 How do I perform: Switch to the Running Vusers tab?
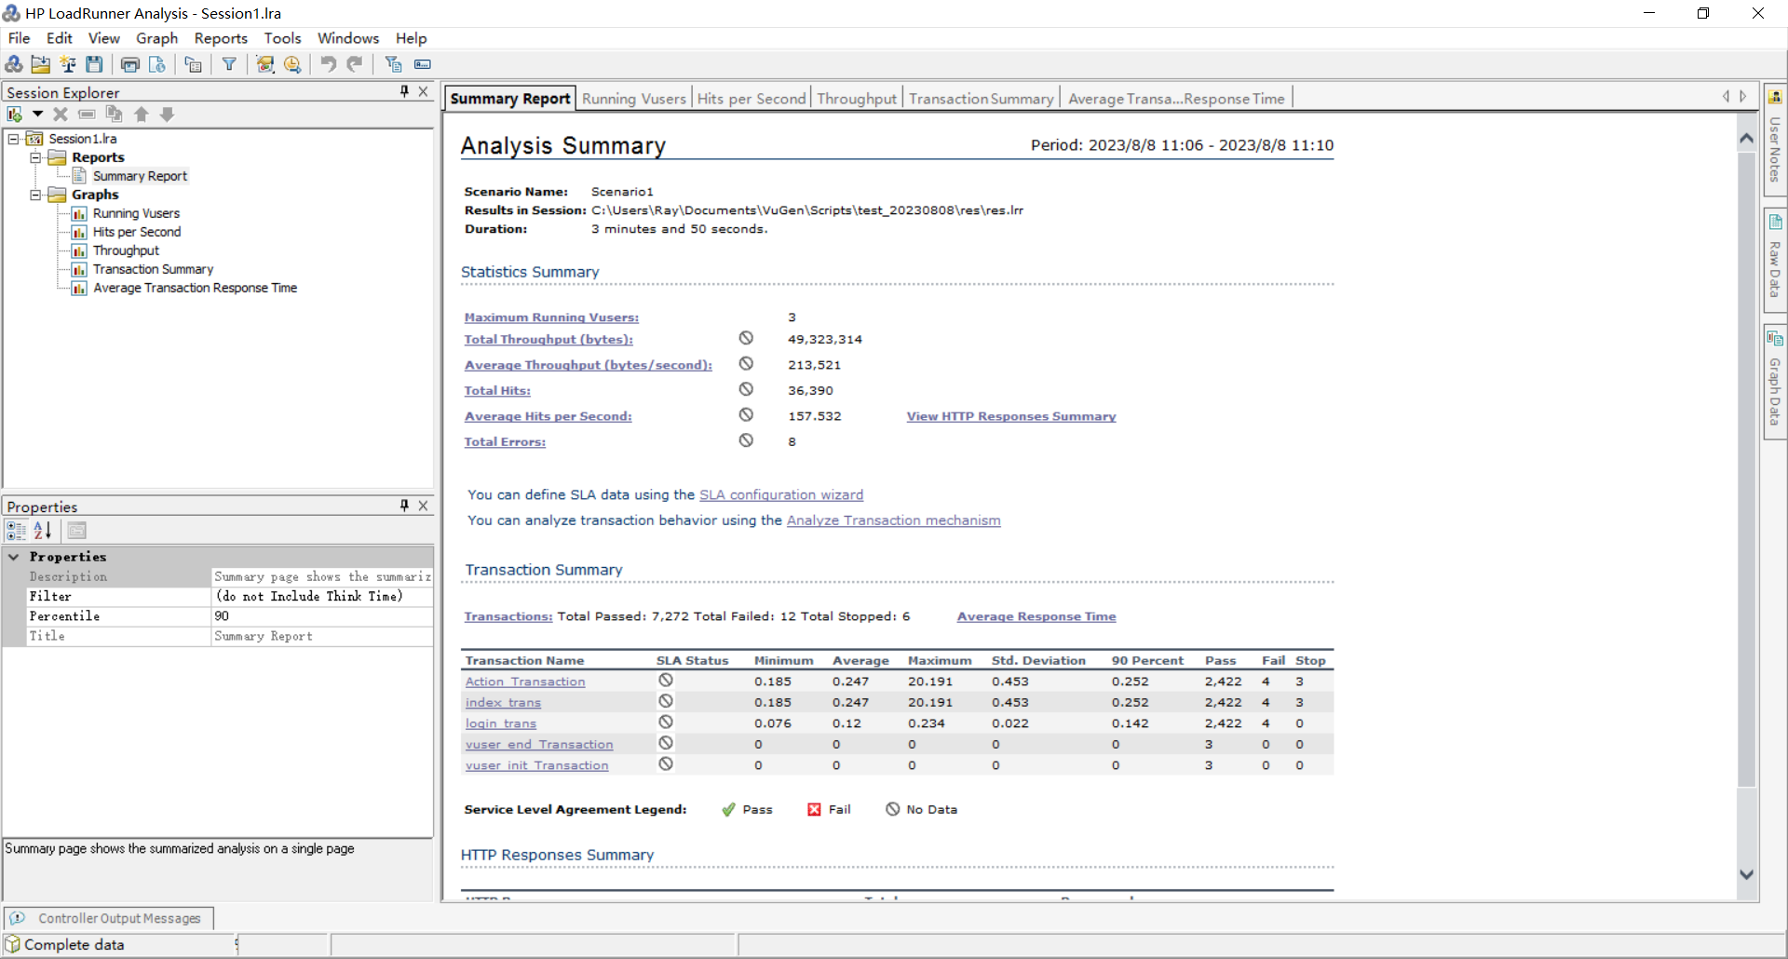click(x=634, y=99)
